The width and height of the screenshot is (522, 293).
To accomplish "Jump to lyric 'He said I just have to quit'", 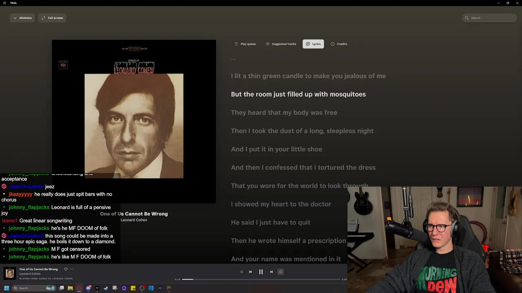I will [270, 222].
